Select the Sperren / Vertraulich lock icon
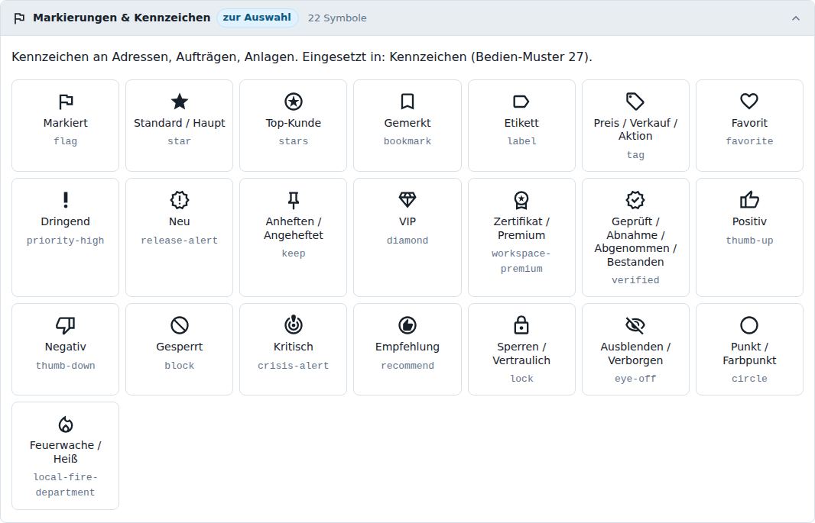Screen dimensions: 815x523 point(521,325)
